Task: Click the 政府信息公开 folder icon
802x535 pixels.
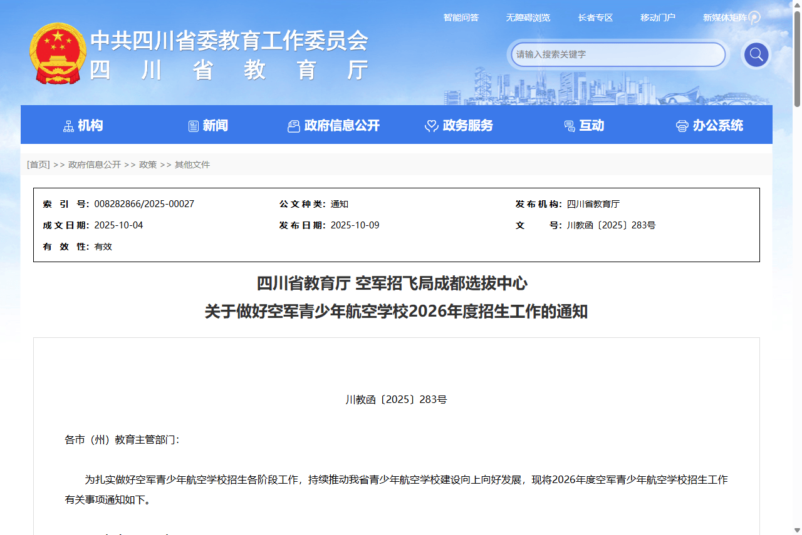Action: pos(293,126)
